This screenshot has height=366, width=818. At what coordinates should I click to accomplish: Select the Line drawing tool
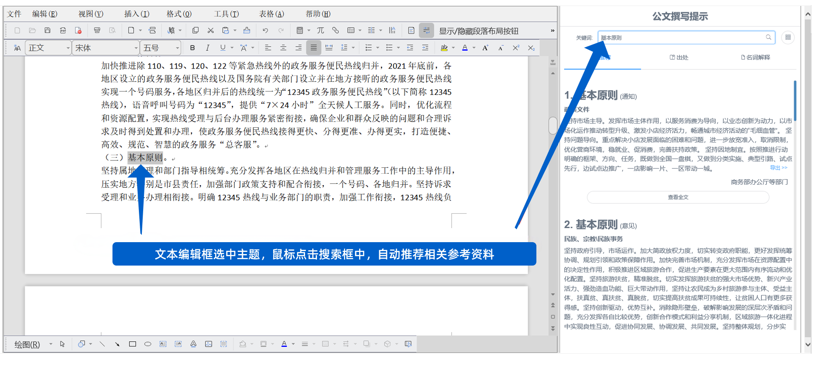click(102, 344)
